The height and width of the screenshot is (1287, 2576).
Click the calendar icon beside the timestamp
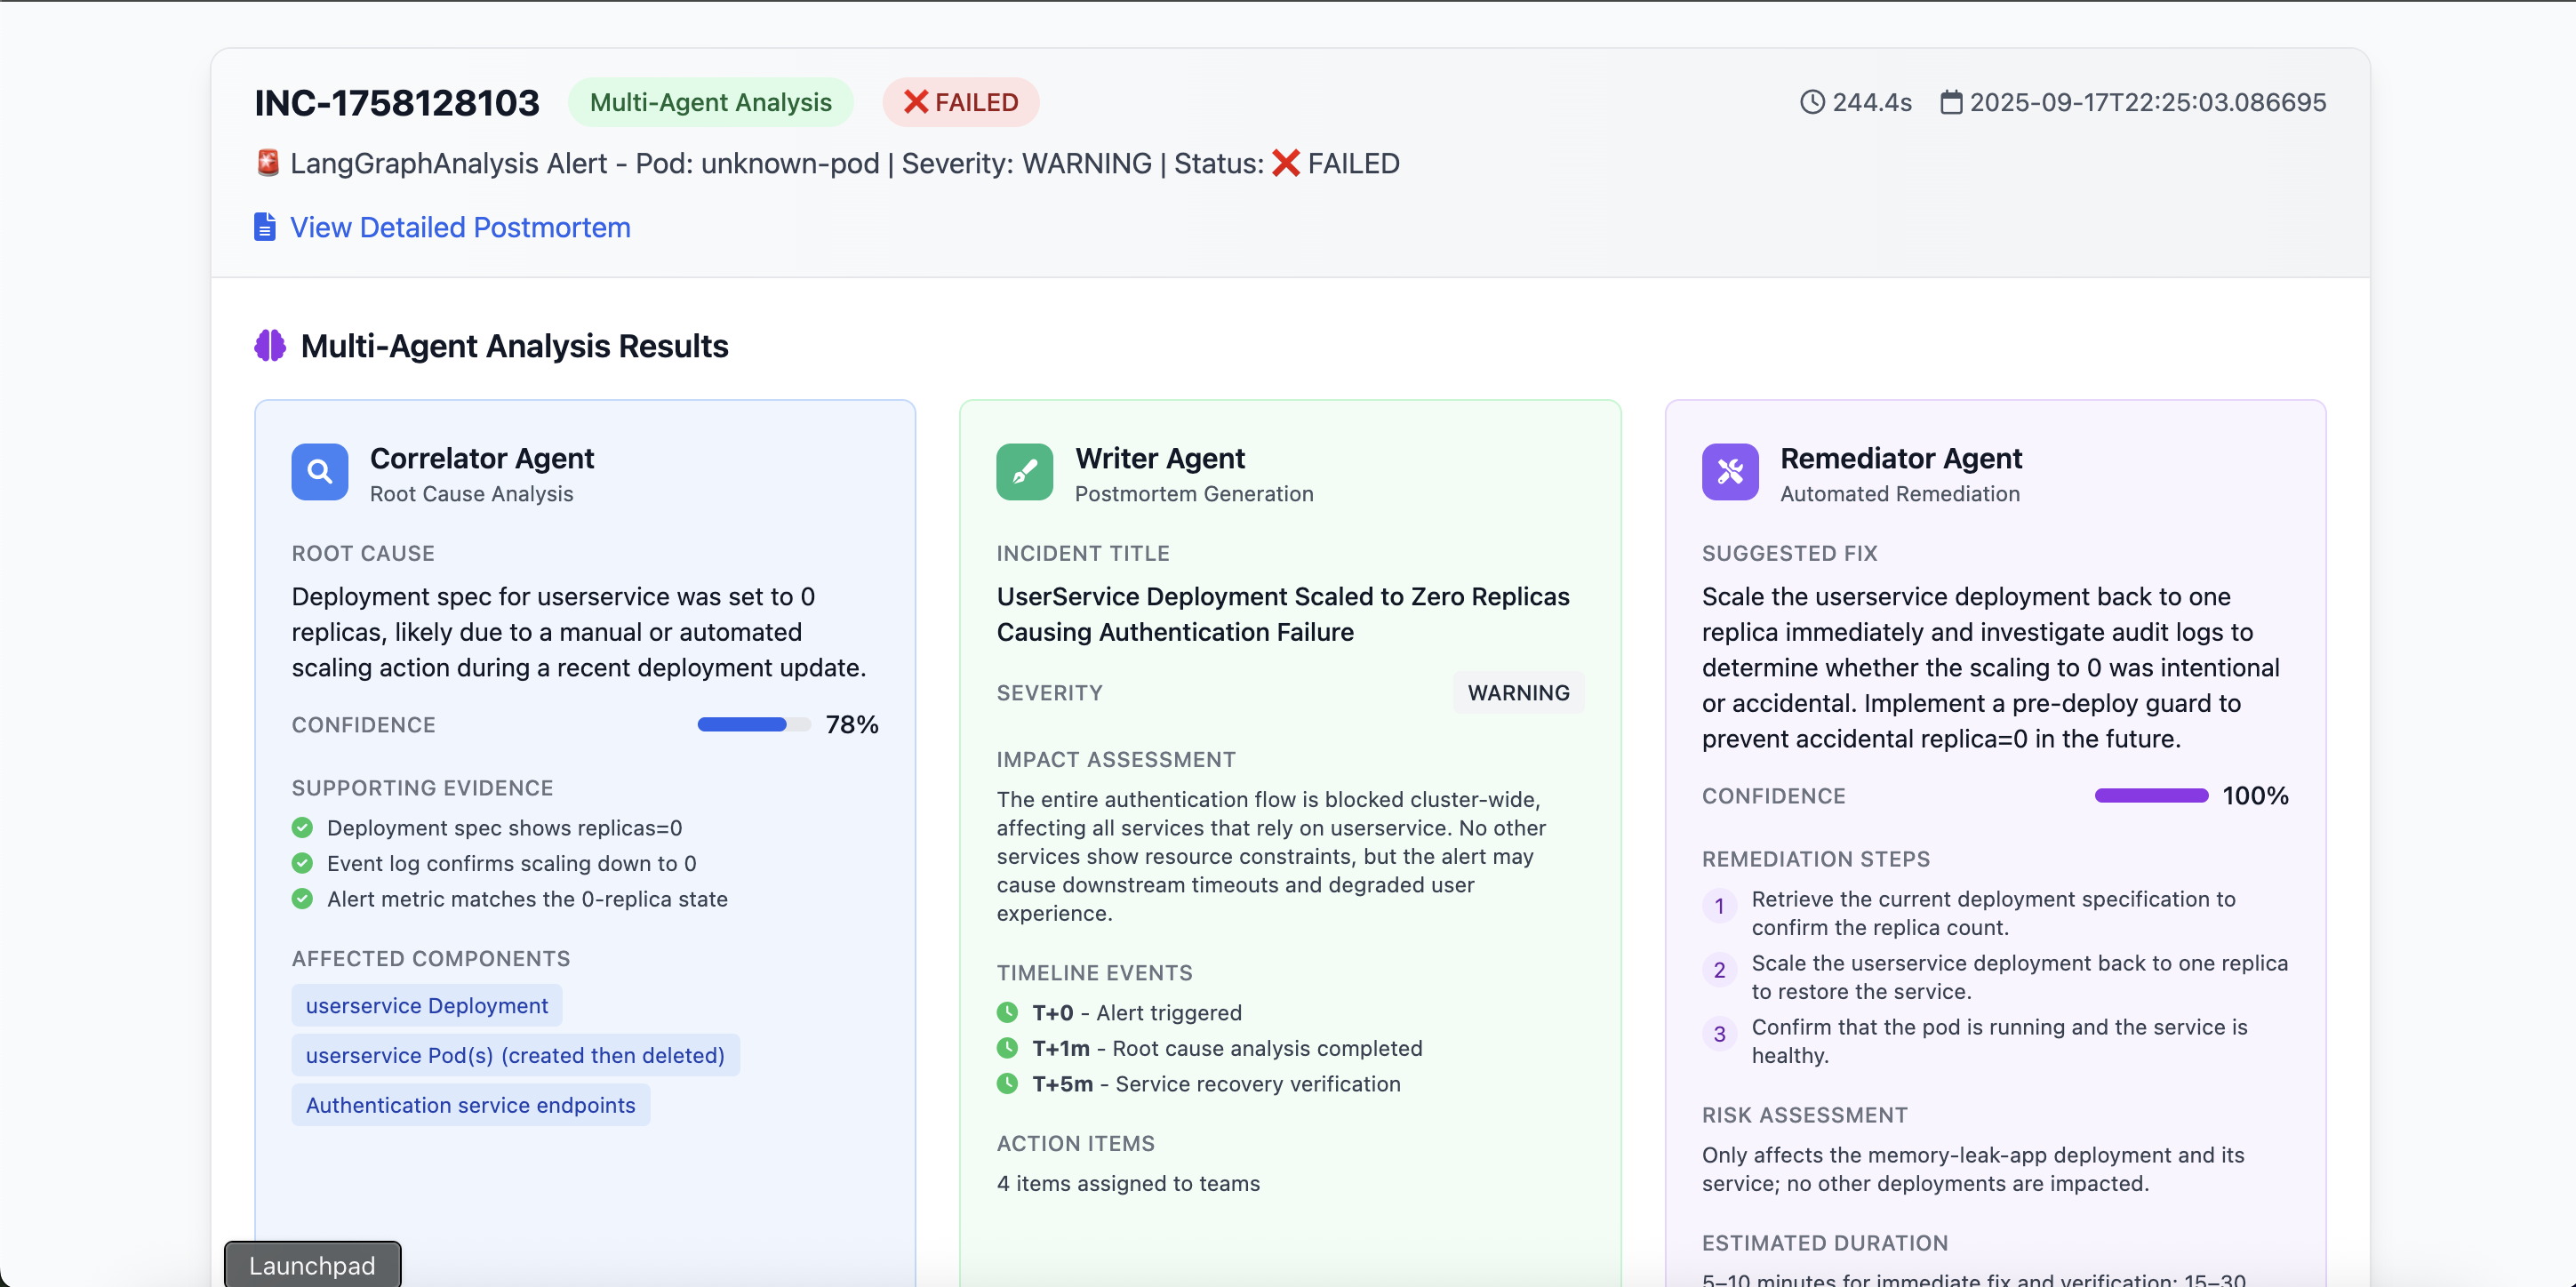coord(1951,102)
